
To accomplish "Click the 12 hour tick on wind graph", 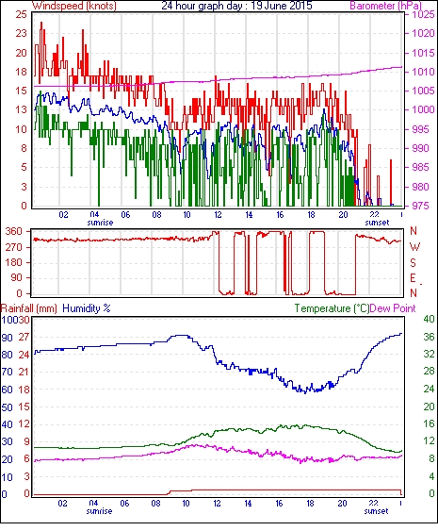I will point(218,215).
